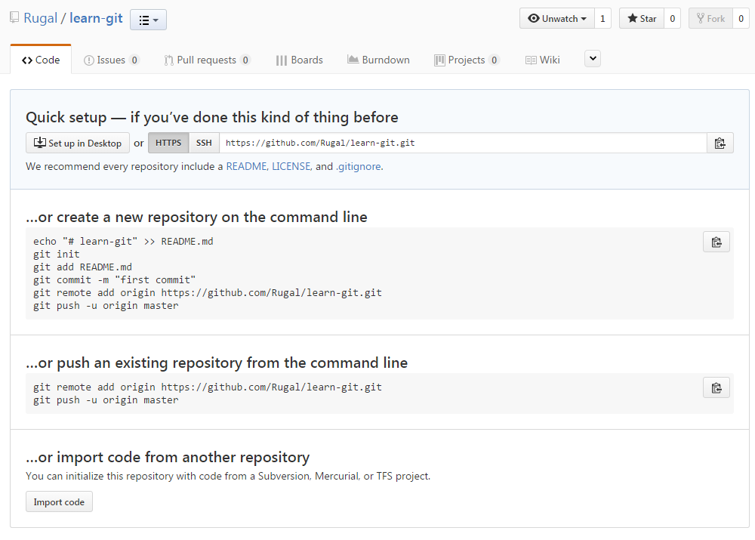Expand the more-tabs chevron dropdown

click(593, 59)
